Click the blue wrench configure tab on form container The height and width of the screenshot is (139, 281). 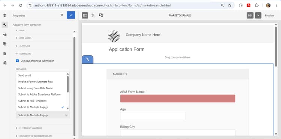tap(88, 60)
